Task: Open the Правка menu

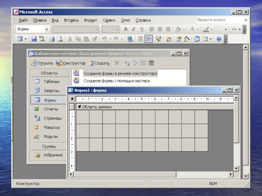Action: coord(40,20)
